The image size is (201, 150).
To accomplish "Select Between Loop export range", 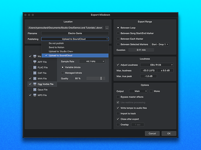I will (x=118, y=28).
